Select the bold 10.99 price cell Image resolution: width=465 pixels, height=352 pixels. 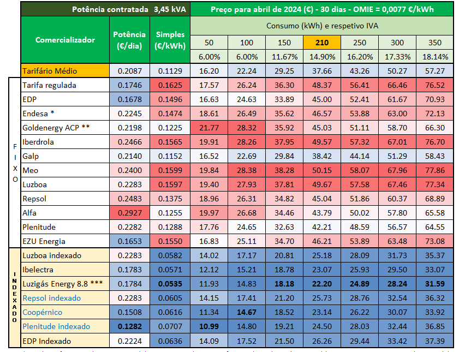[x=209, y=326]
